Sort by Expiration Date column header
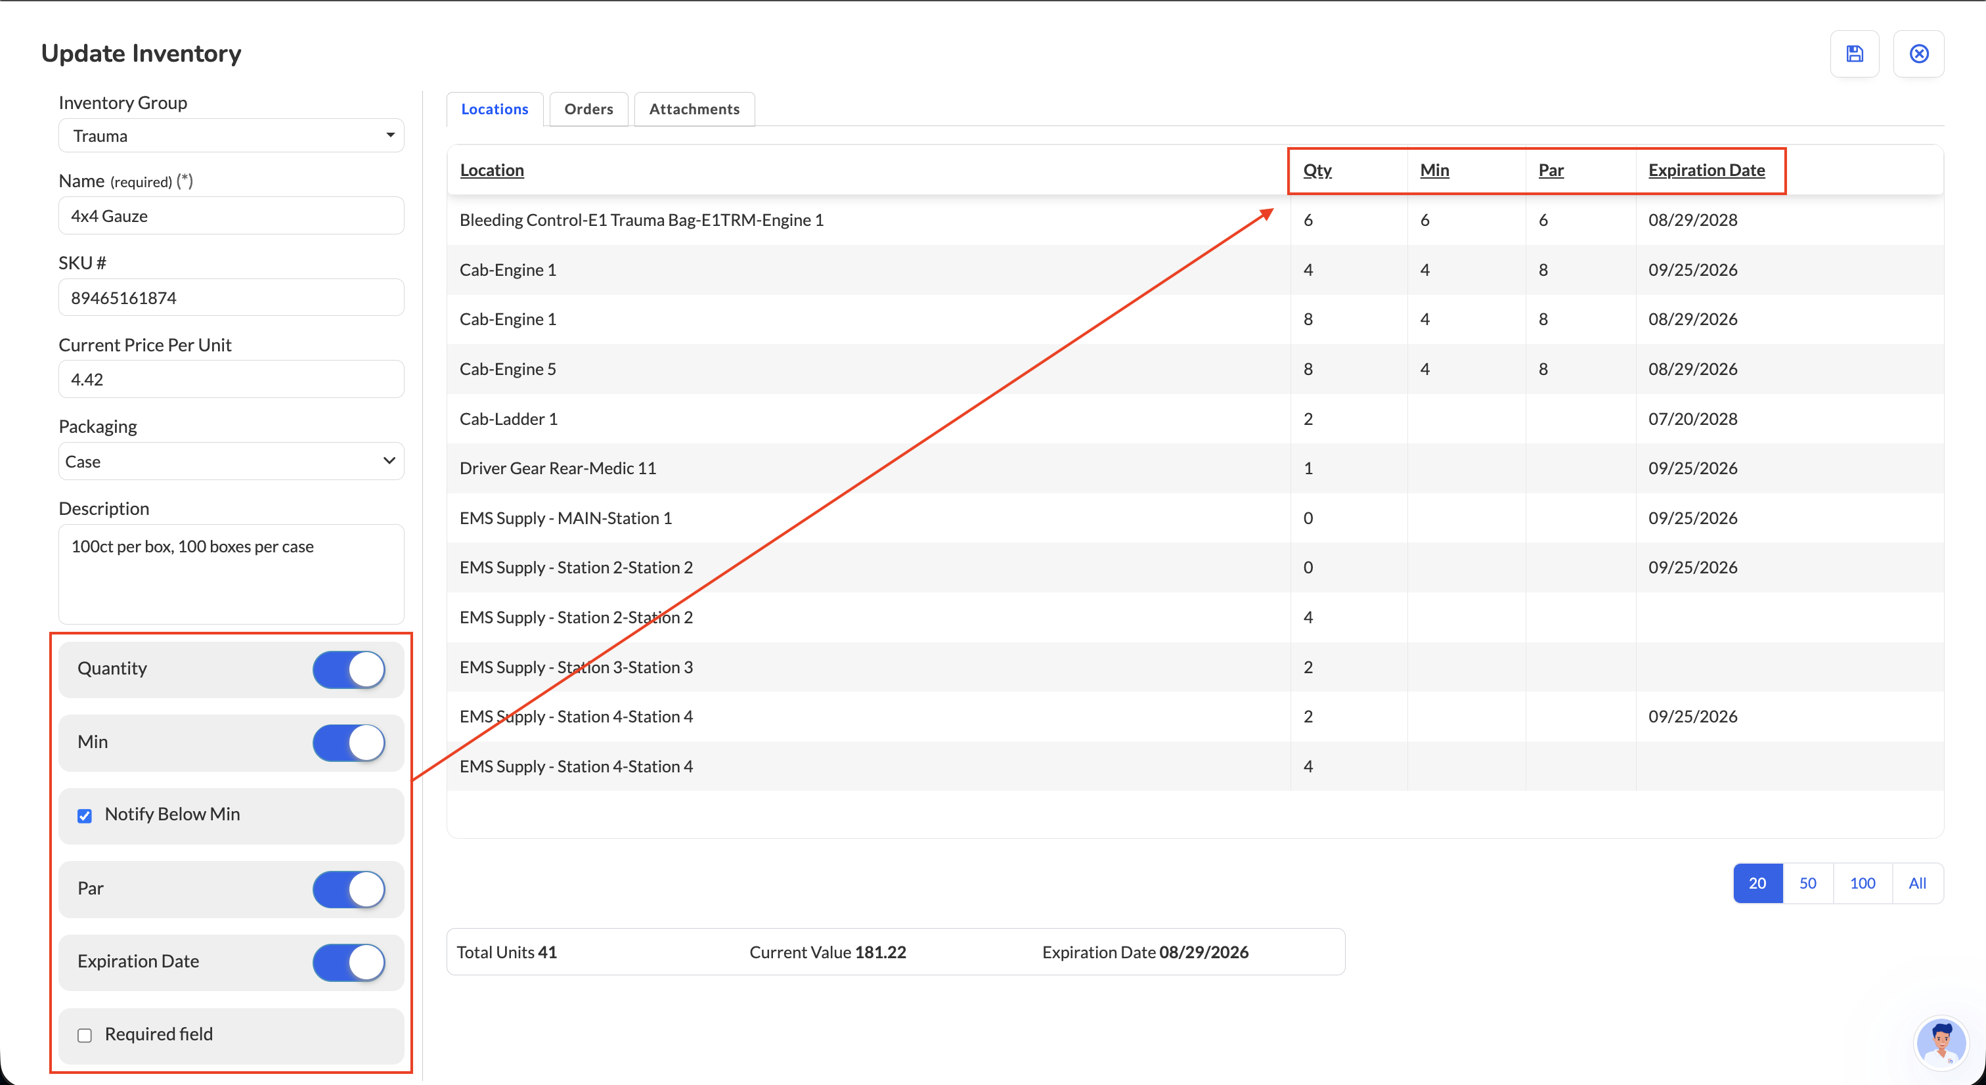This screenshot has width=1986, height=1085. tap(1707, 169)
